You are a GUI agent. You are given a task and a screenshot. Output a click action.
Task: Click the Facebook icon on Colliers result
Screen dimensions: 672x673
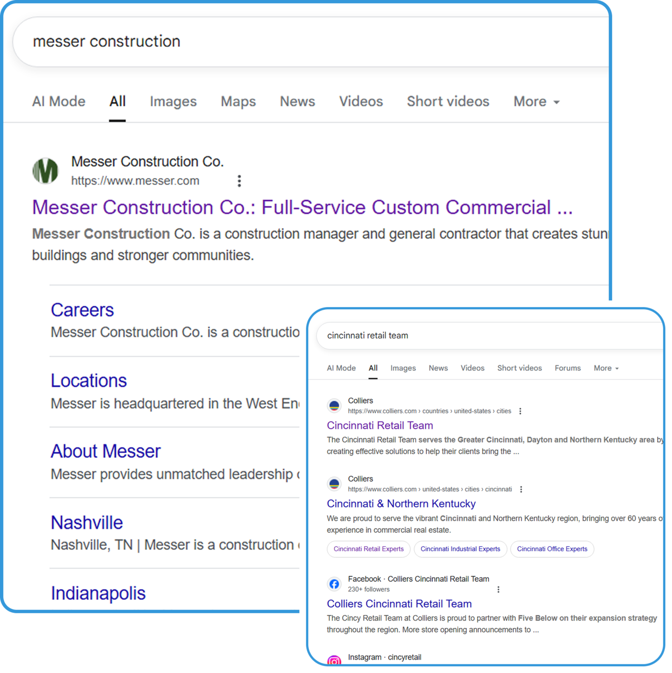335,584
